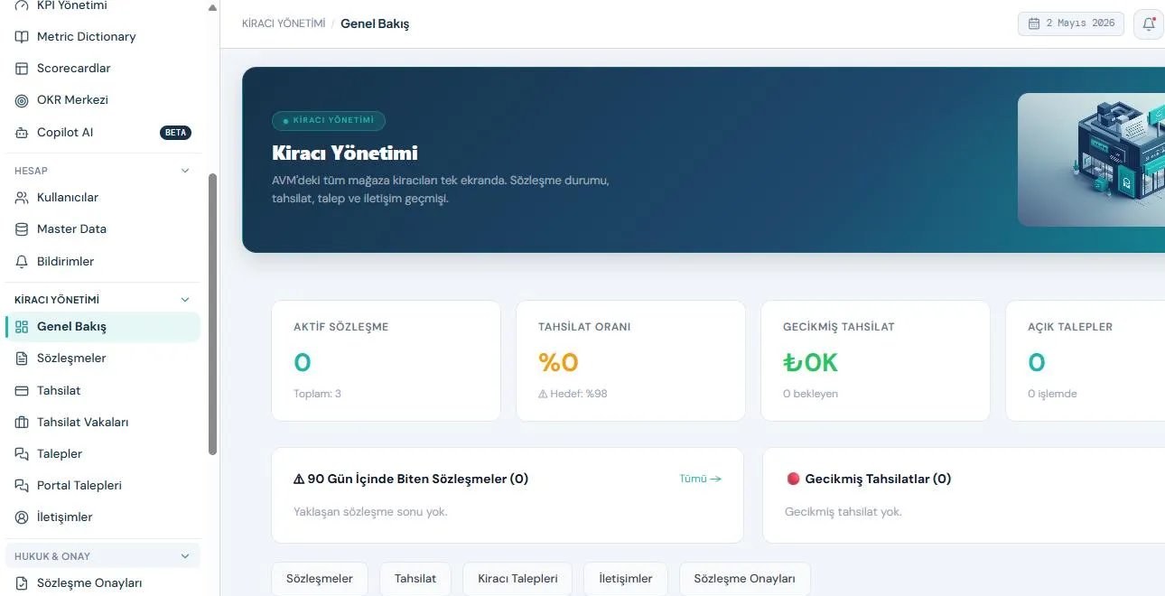
Task: Open Copilot AI menu item
Action: tap(103, 133)
